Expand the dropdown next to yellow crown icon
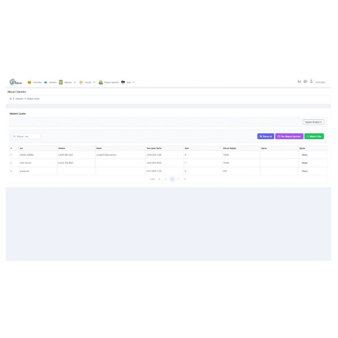Screen dimensions: 338x338 94,82
